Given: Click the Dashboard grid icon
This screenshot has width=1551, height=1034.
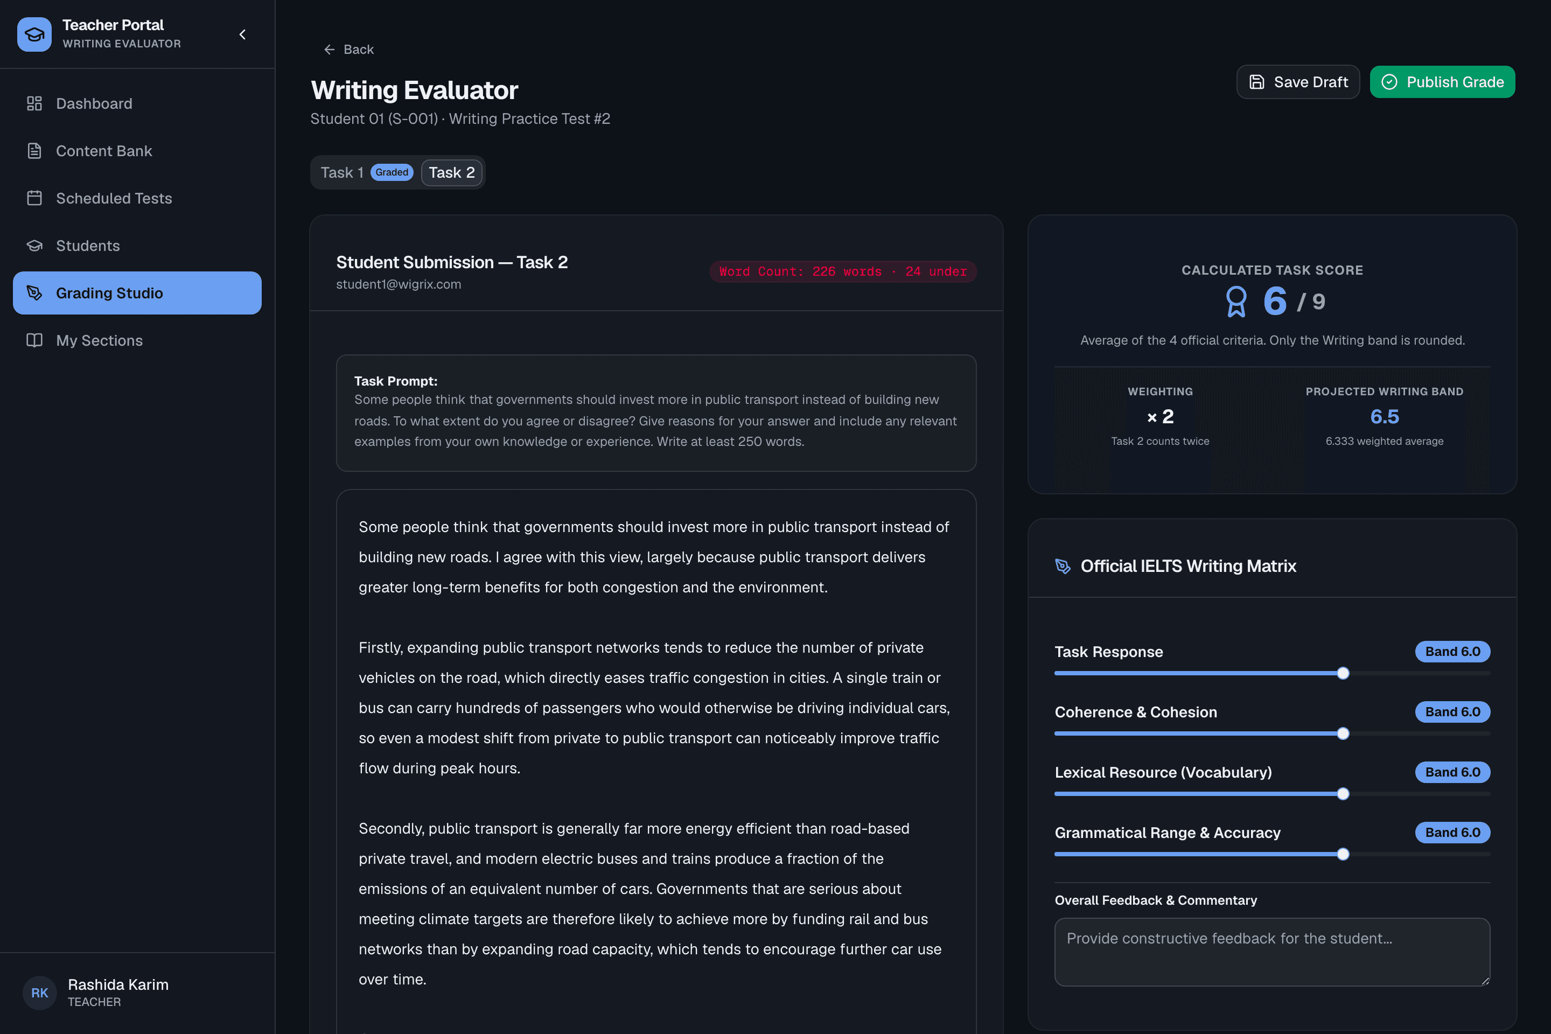Looking at the screenshot, I should pos(34,103).
